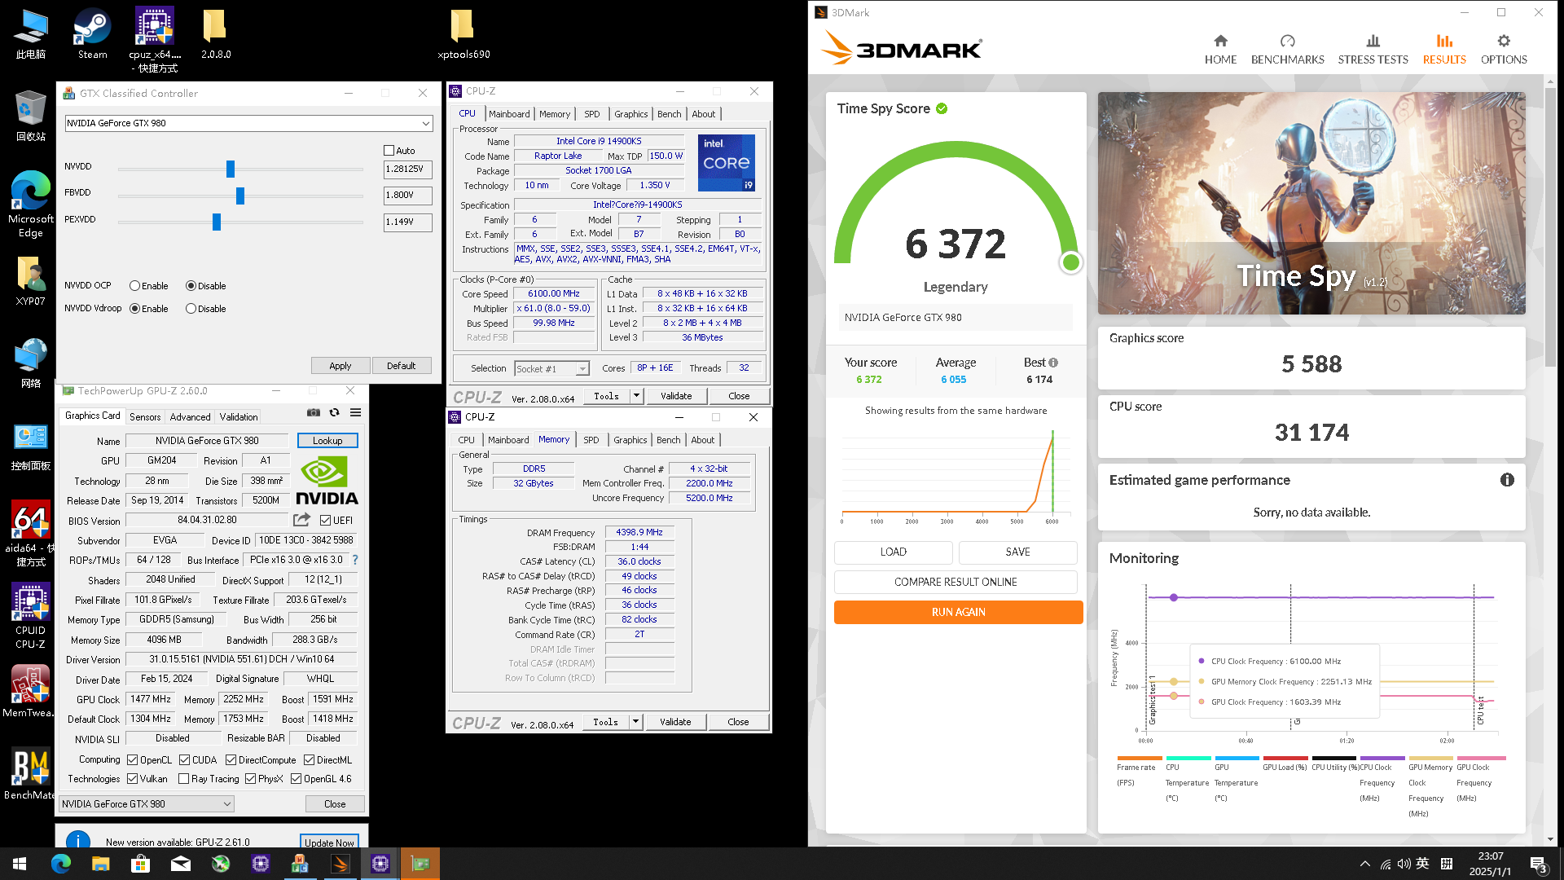The width and height of the screenshot is (1564, 880).
Task: Click RUN AGAIN in 3DMark
Action: coord(958,612)
